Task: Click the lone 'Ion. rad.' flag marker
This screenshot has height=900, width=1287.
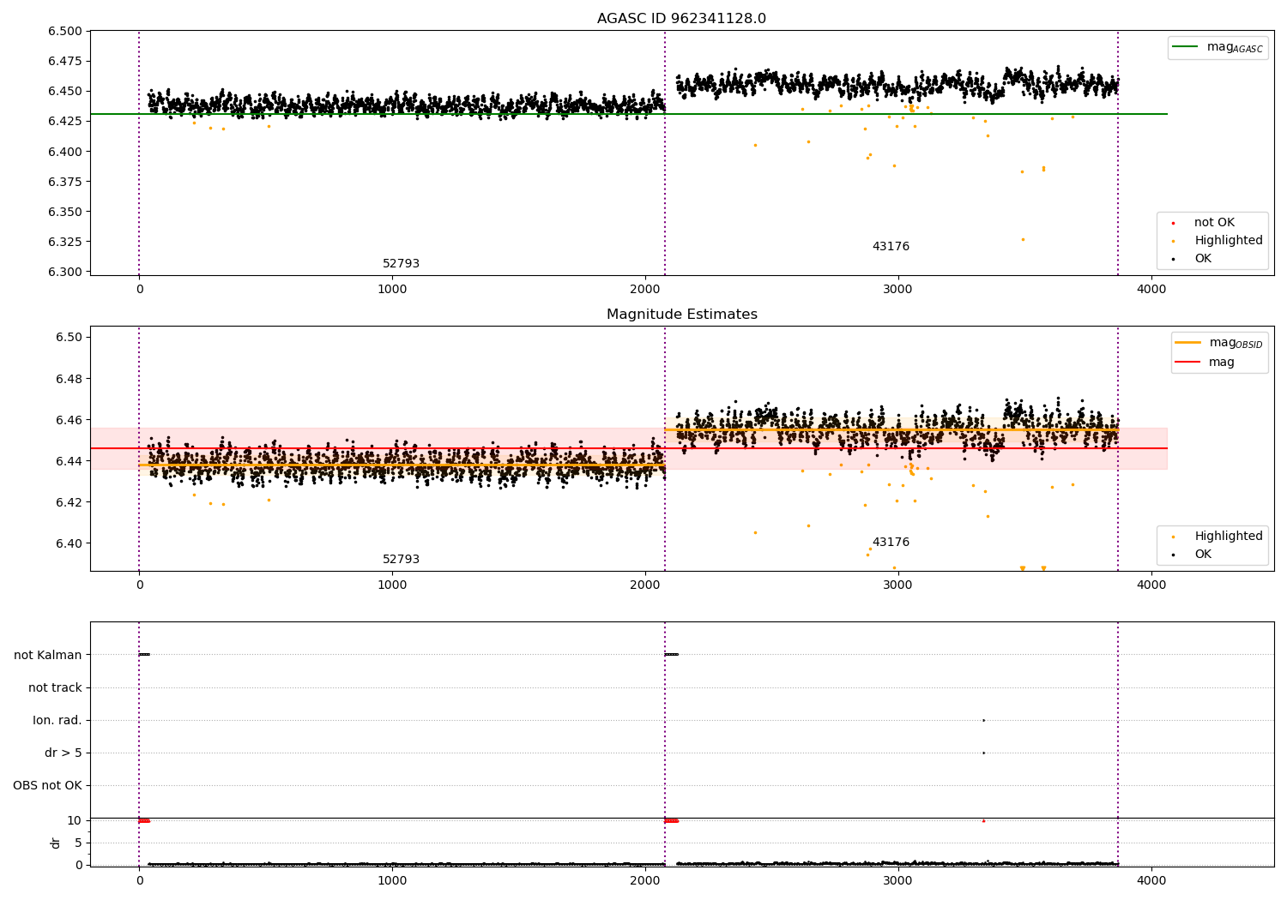Action: point(983,720)
